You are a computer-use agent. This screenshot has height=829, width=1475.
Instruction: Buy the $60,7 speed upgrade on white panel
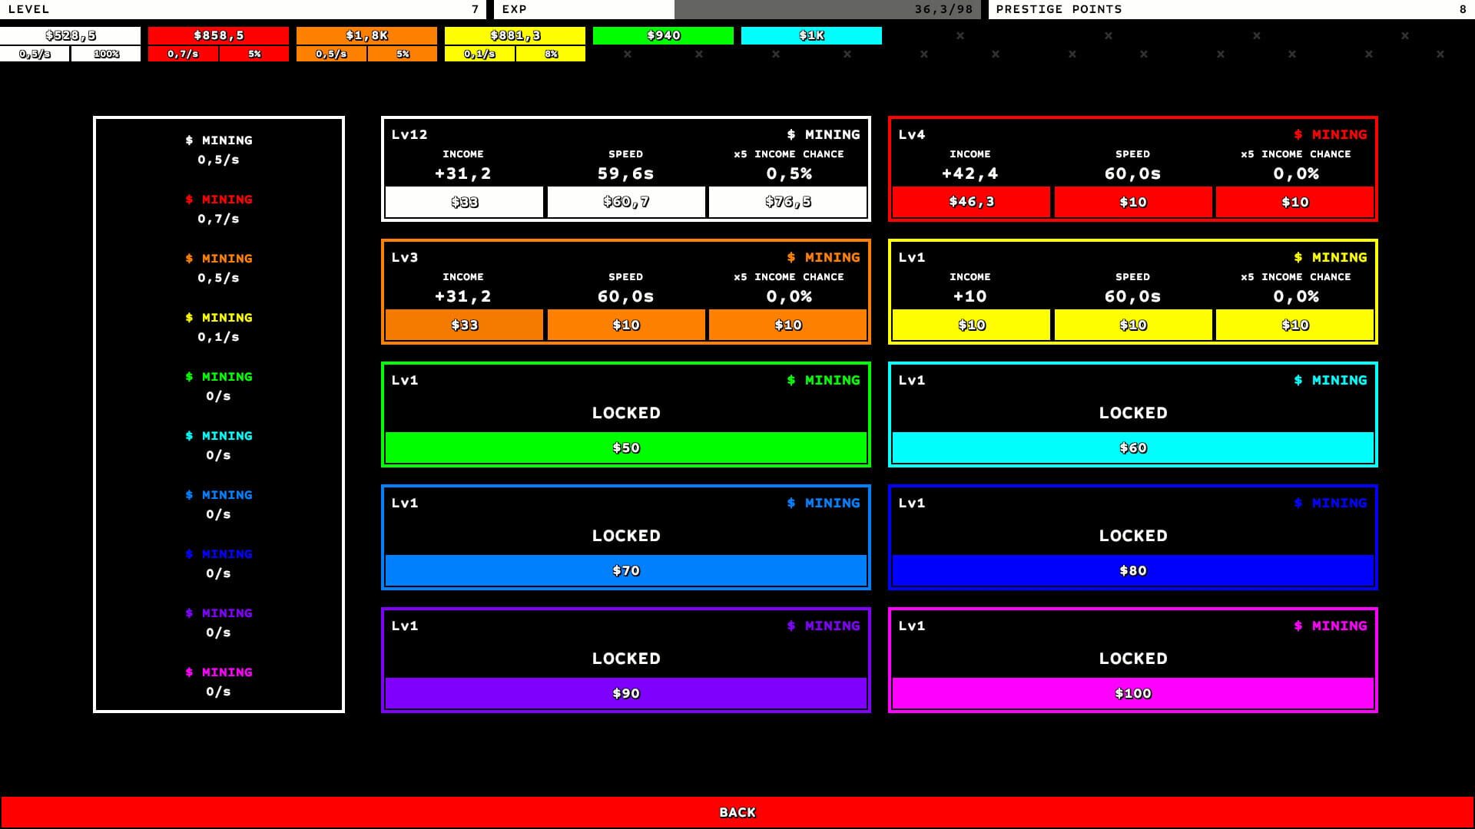[x=625, y=202]
